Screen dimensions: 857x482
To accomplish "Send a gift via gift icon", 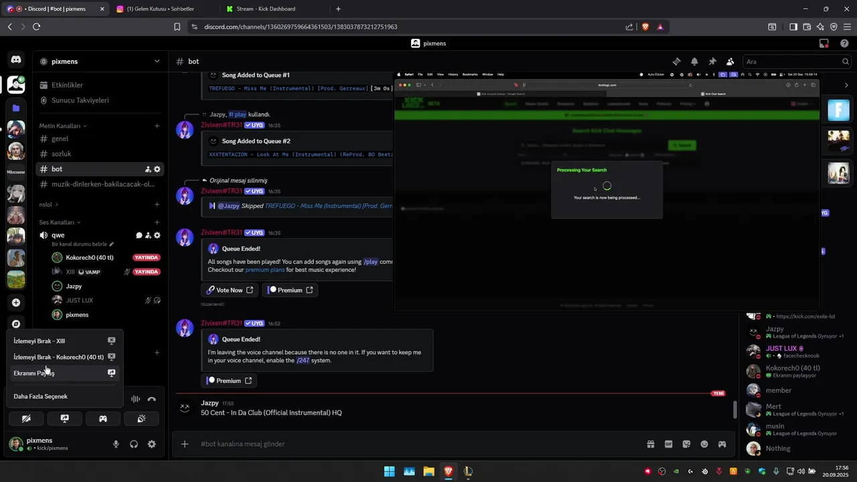I will point(650,444).
